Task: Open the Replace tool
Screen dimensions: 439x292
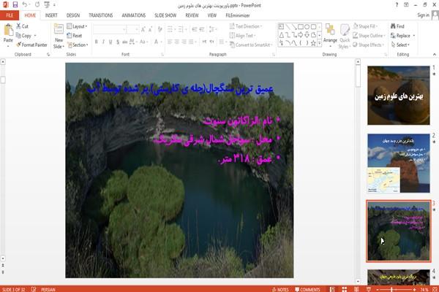Action: (x=401, y=36)
